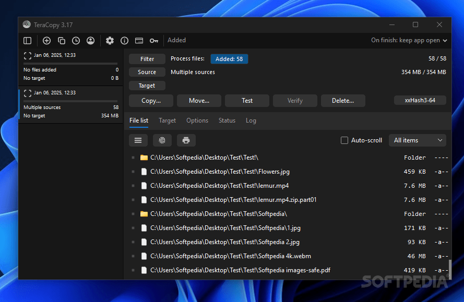Viewport: 464px width, 302px height.
Task: Click the xxHash3-64 button
Action: click(420, 100)
